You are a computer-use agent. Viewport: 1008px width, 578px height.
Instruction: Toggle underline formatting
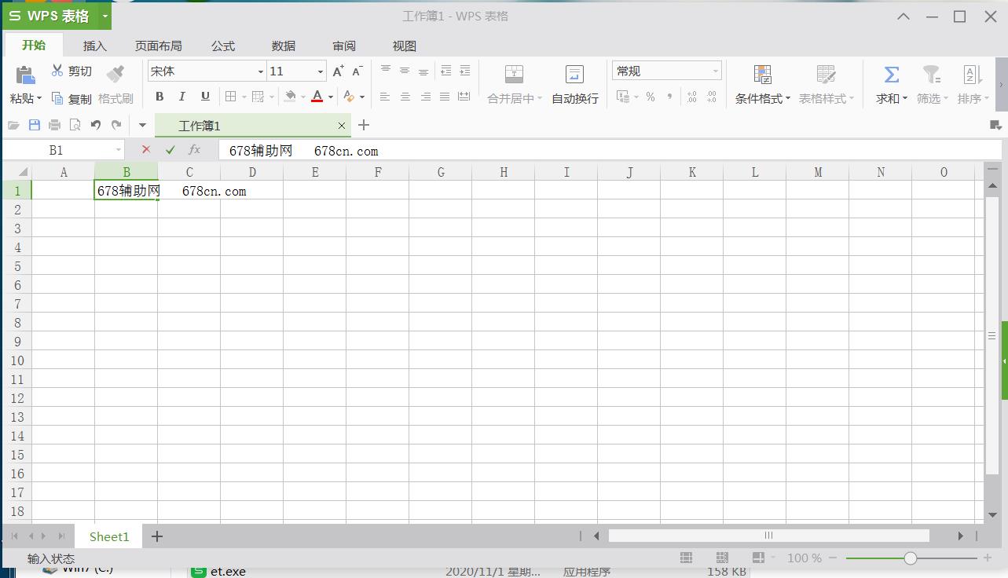(x=205, y=97)
